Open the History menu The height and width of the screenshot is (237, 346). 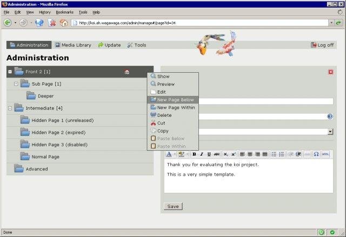point(45,12)
